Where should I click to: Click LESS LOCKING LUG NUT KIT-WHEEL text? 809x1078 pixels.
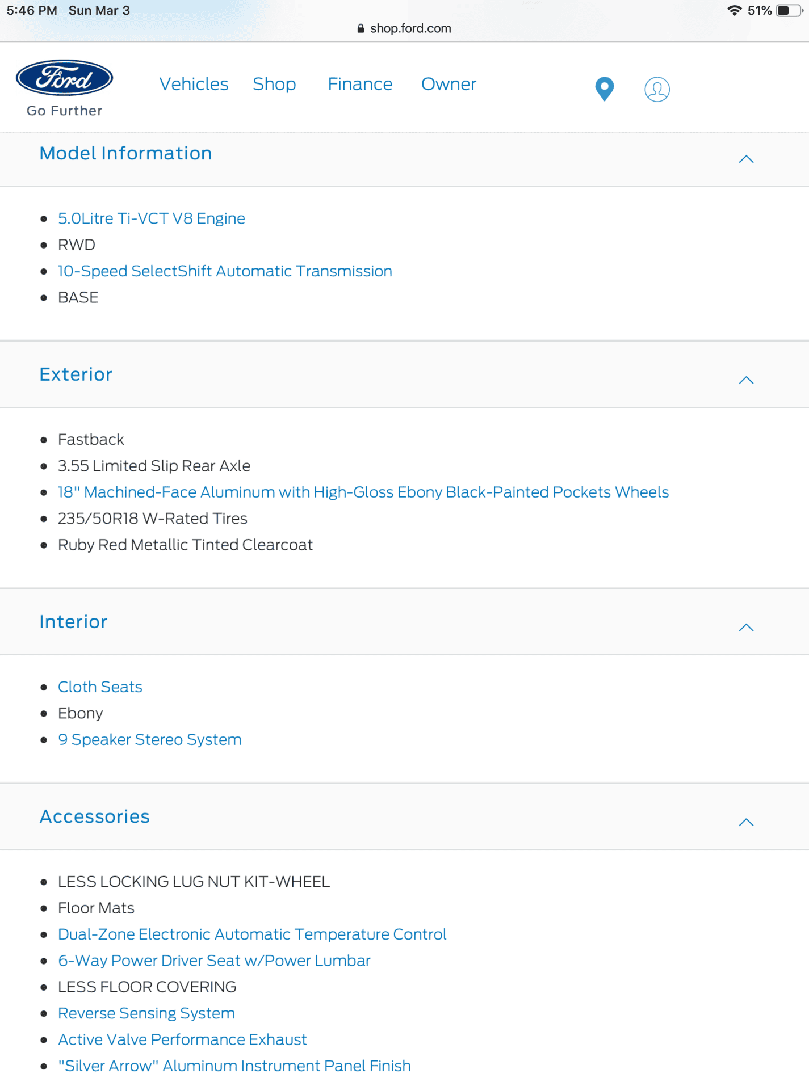point(194,882)
